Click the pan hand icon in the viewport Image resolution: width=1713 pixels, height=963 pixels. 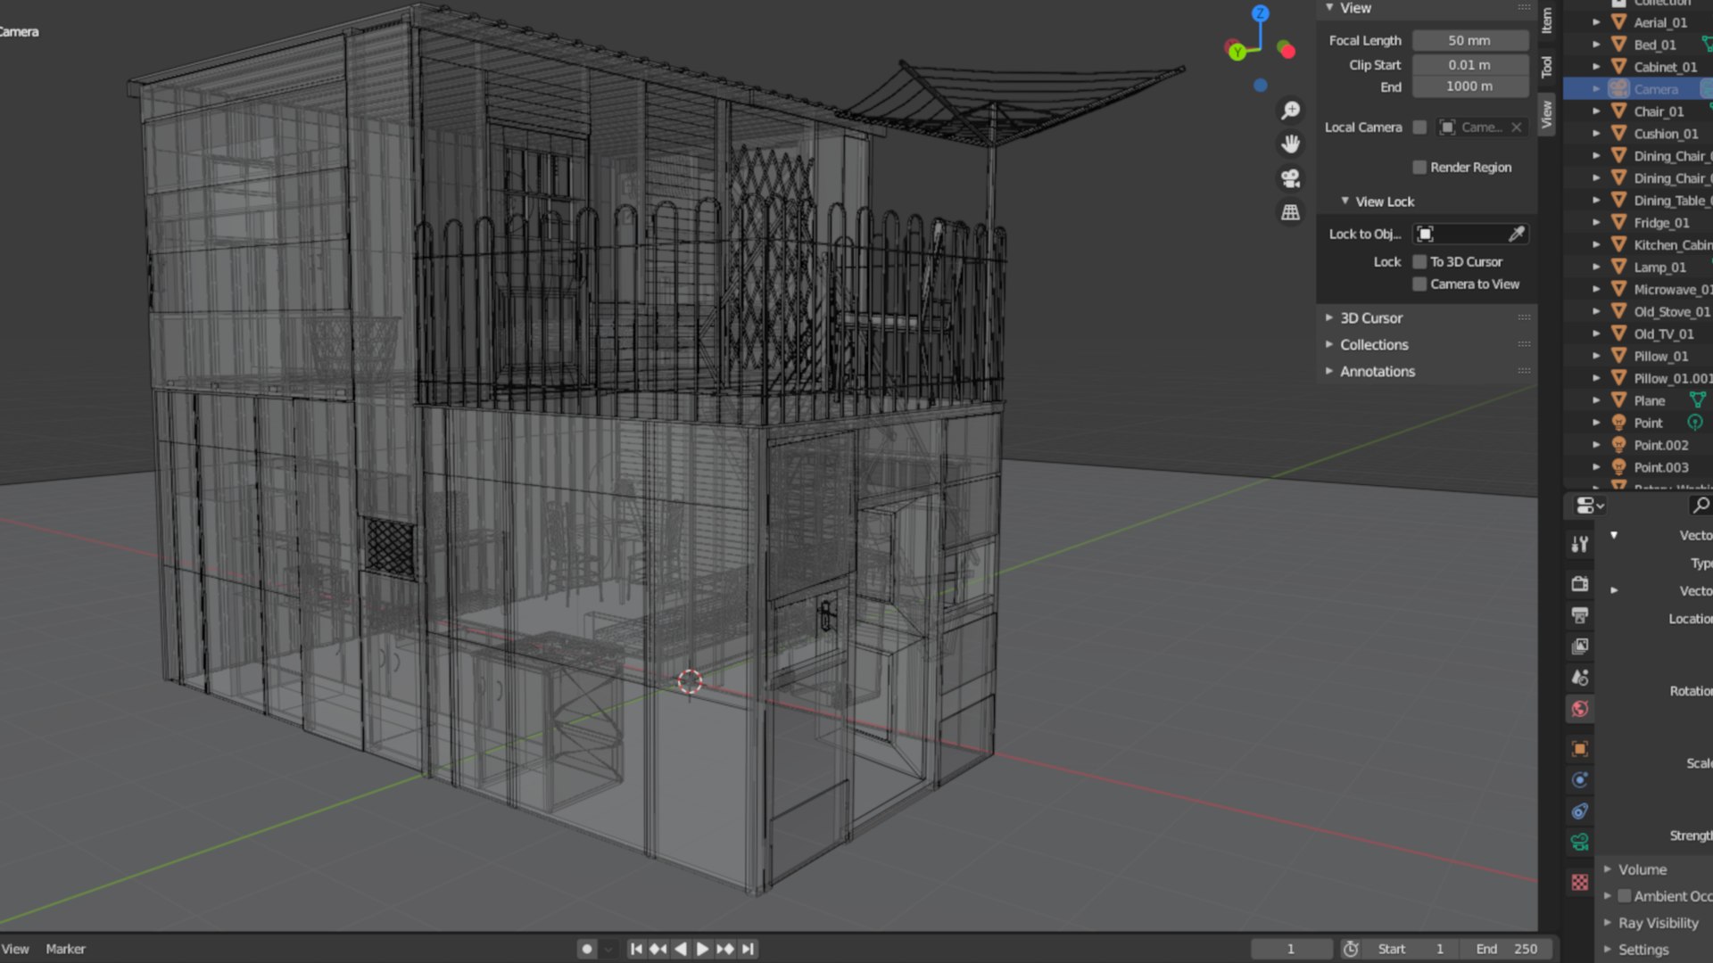(1290, 144)
